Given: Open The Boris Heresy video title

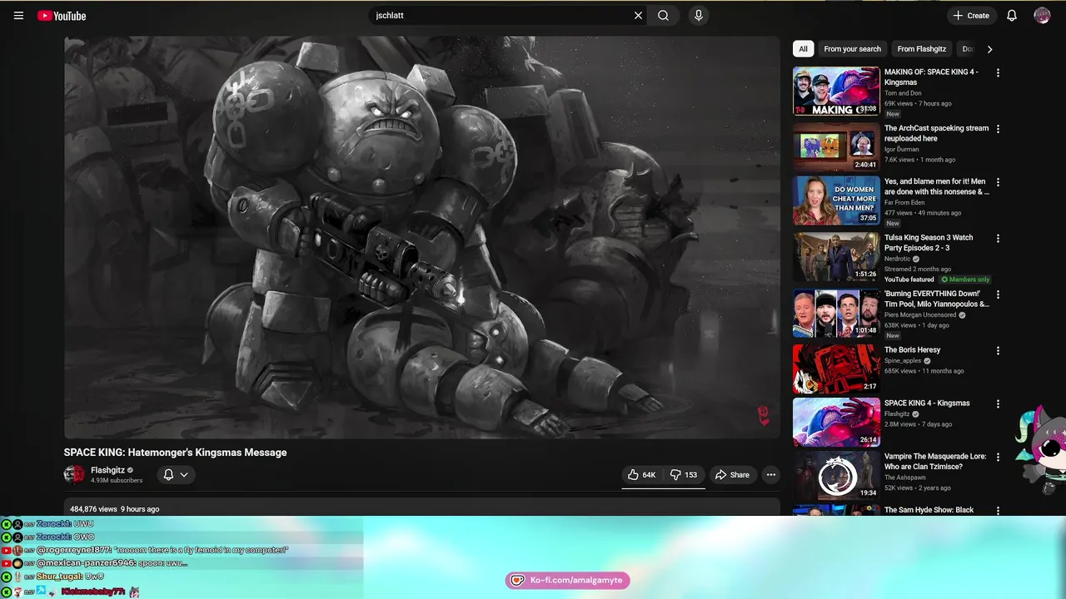Looking at the screenshot, I should [x=912, y=350].
